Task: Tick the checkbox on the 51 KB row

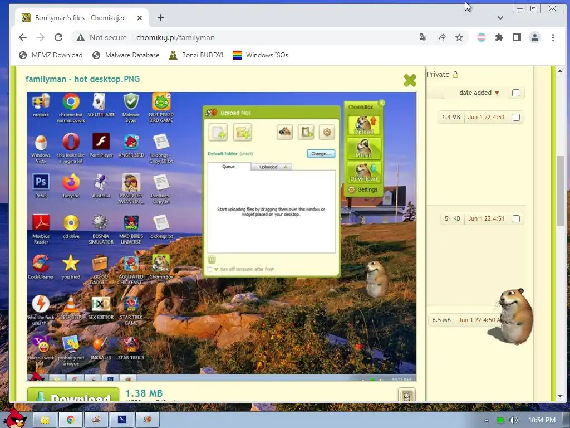Action: click(516, 218)
